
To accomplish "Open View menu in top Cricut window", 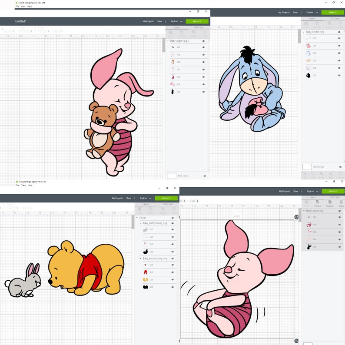I will click(23, 7).
